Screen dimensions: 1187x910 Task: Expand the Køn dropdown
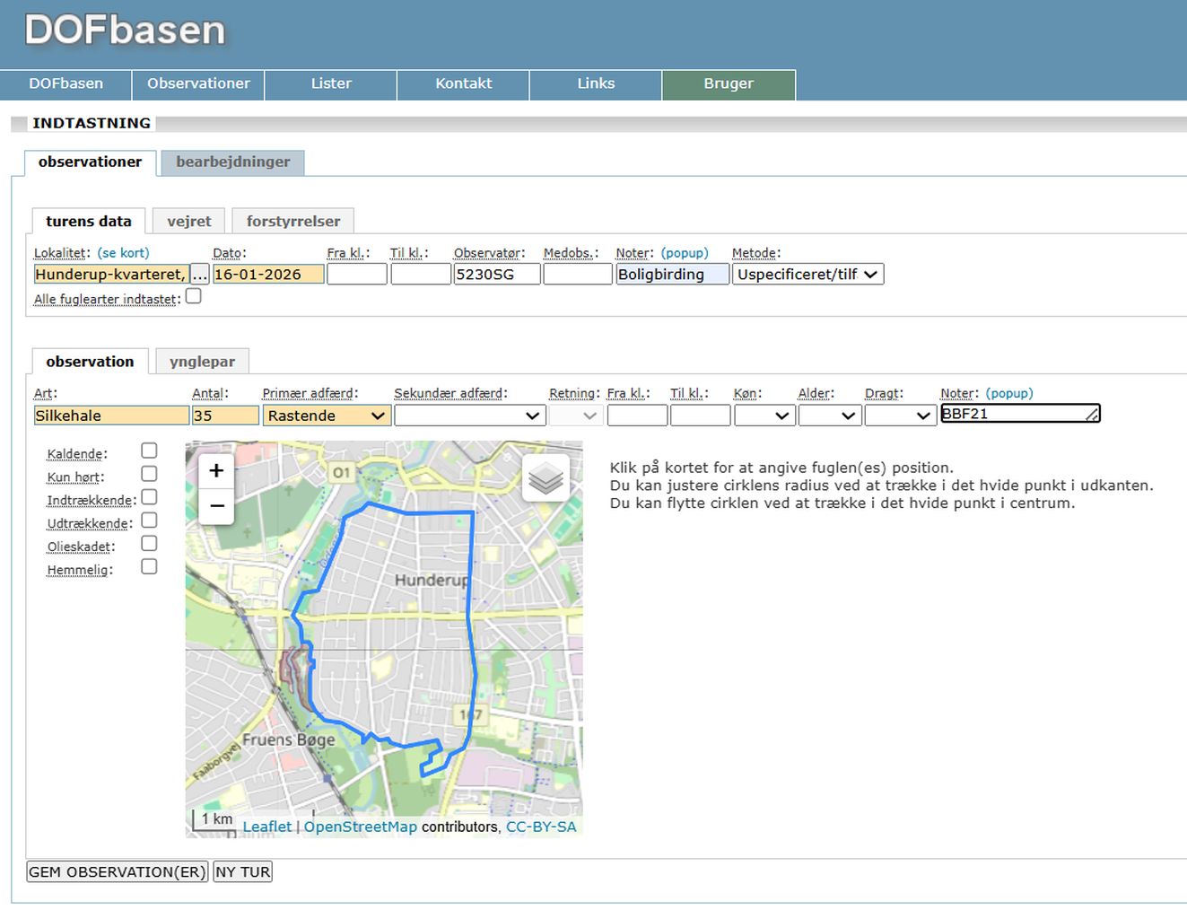click(x=764, y=416)
